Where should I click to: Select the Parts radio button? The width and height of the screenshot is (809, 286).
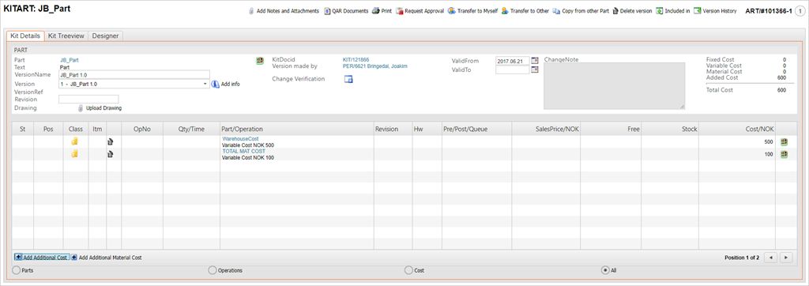[16, 270]
